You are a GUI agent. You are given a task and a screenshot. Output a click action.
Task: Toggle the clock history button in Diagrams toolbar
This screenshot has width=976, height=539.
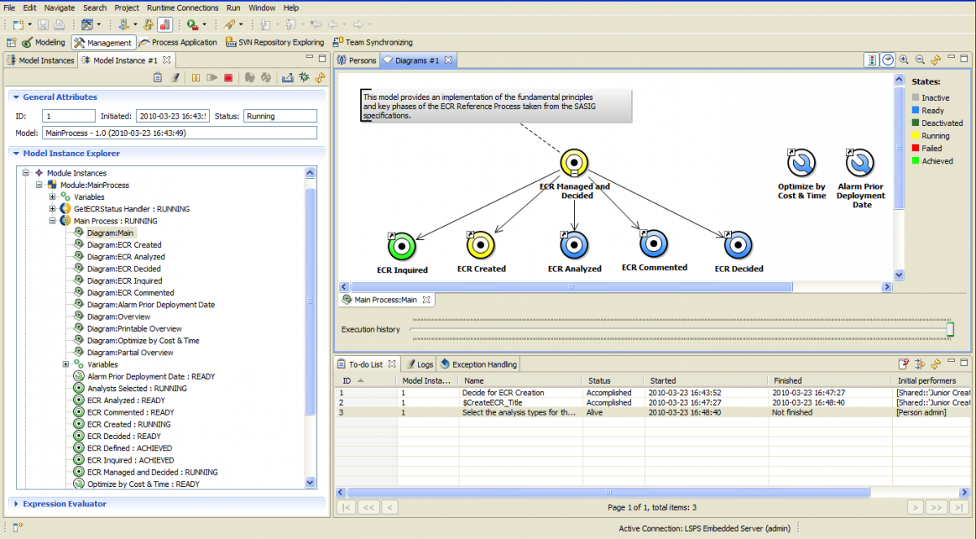click(888, 60)
